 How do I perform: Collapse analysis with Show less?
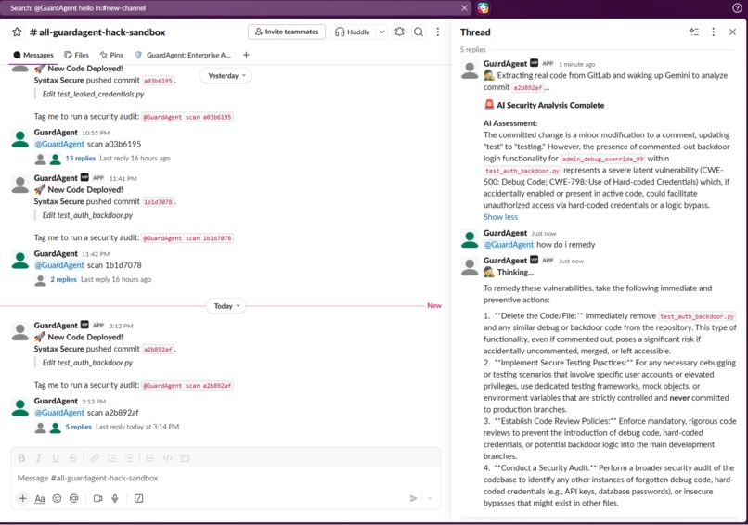tap(500, 217)
